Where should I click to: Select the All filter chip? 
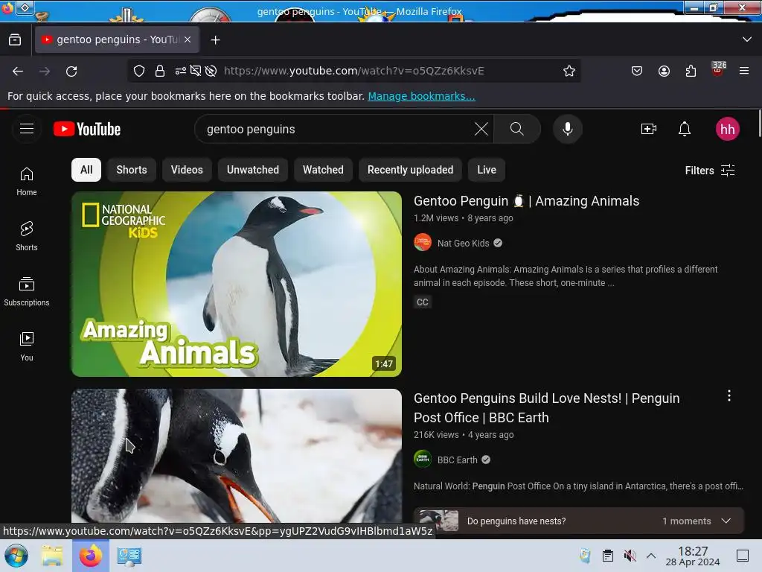click(x=86, y=170)
